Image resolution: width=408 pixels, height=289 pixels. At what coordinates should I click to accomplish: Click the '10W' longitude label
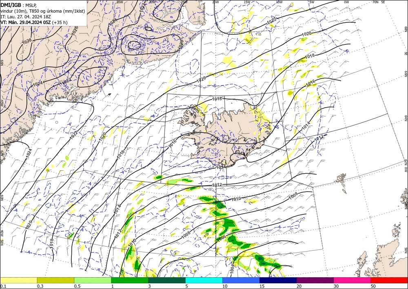pos(279,2)
